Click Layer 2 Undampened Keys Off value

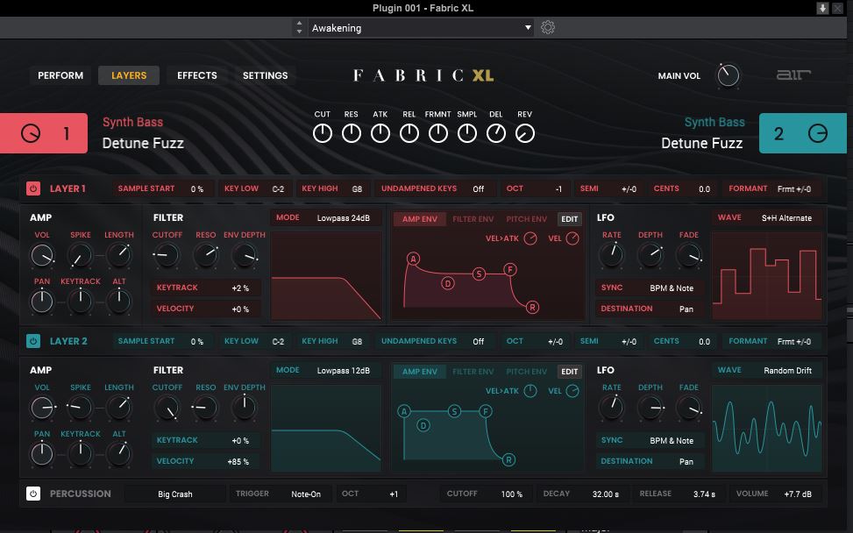coord(478,342)
